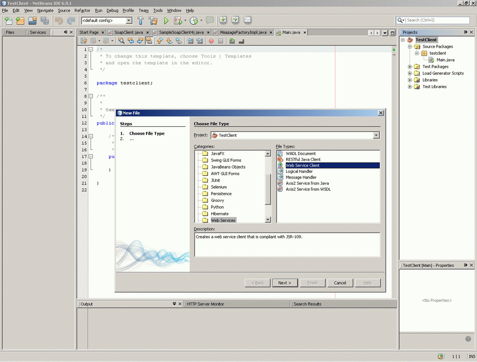Collapse the code fold at line 1
This screenshot has width=477, height=362.
click(91, 49)
